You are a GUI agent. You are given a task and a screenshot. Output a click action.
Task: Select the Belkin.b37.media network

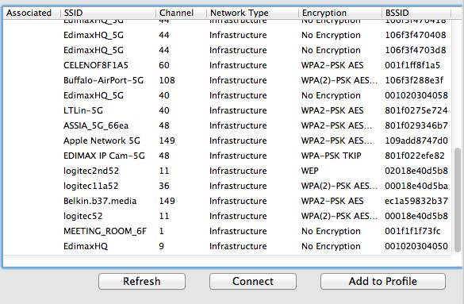click(228, 201)
